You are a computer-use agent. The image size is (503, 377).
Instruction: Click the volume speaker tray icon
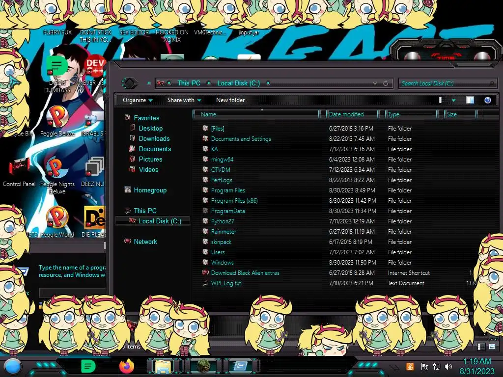pyautogui.click(x=448, y=366)
